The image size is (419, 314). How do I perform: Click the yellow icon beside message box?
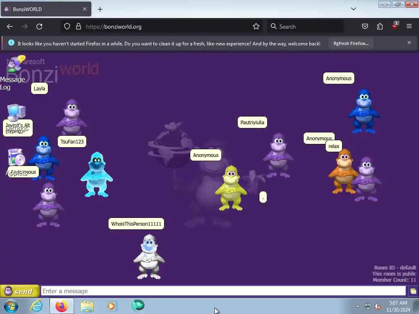coord(413,291)
